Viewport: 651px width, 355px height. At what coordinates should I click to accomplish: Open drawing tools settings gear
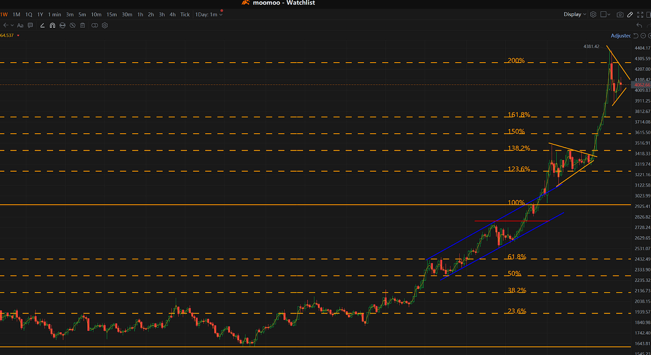click(x=105, y=25)
